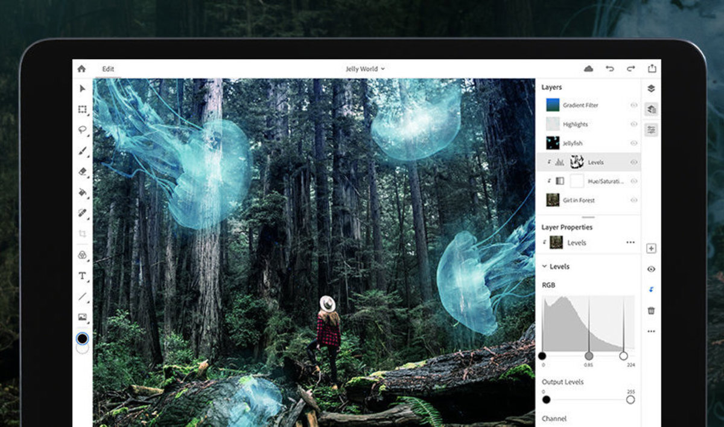Screen dimensions: 724x427
Task: Select the Crop tool
Action: 83,234
